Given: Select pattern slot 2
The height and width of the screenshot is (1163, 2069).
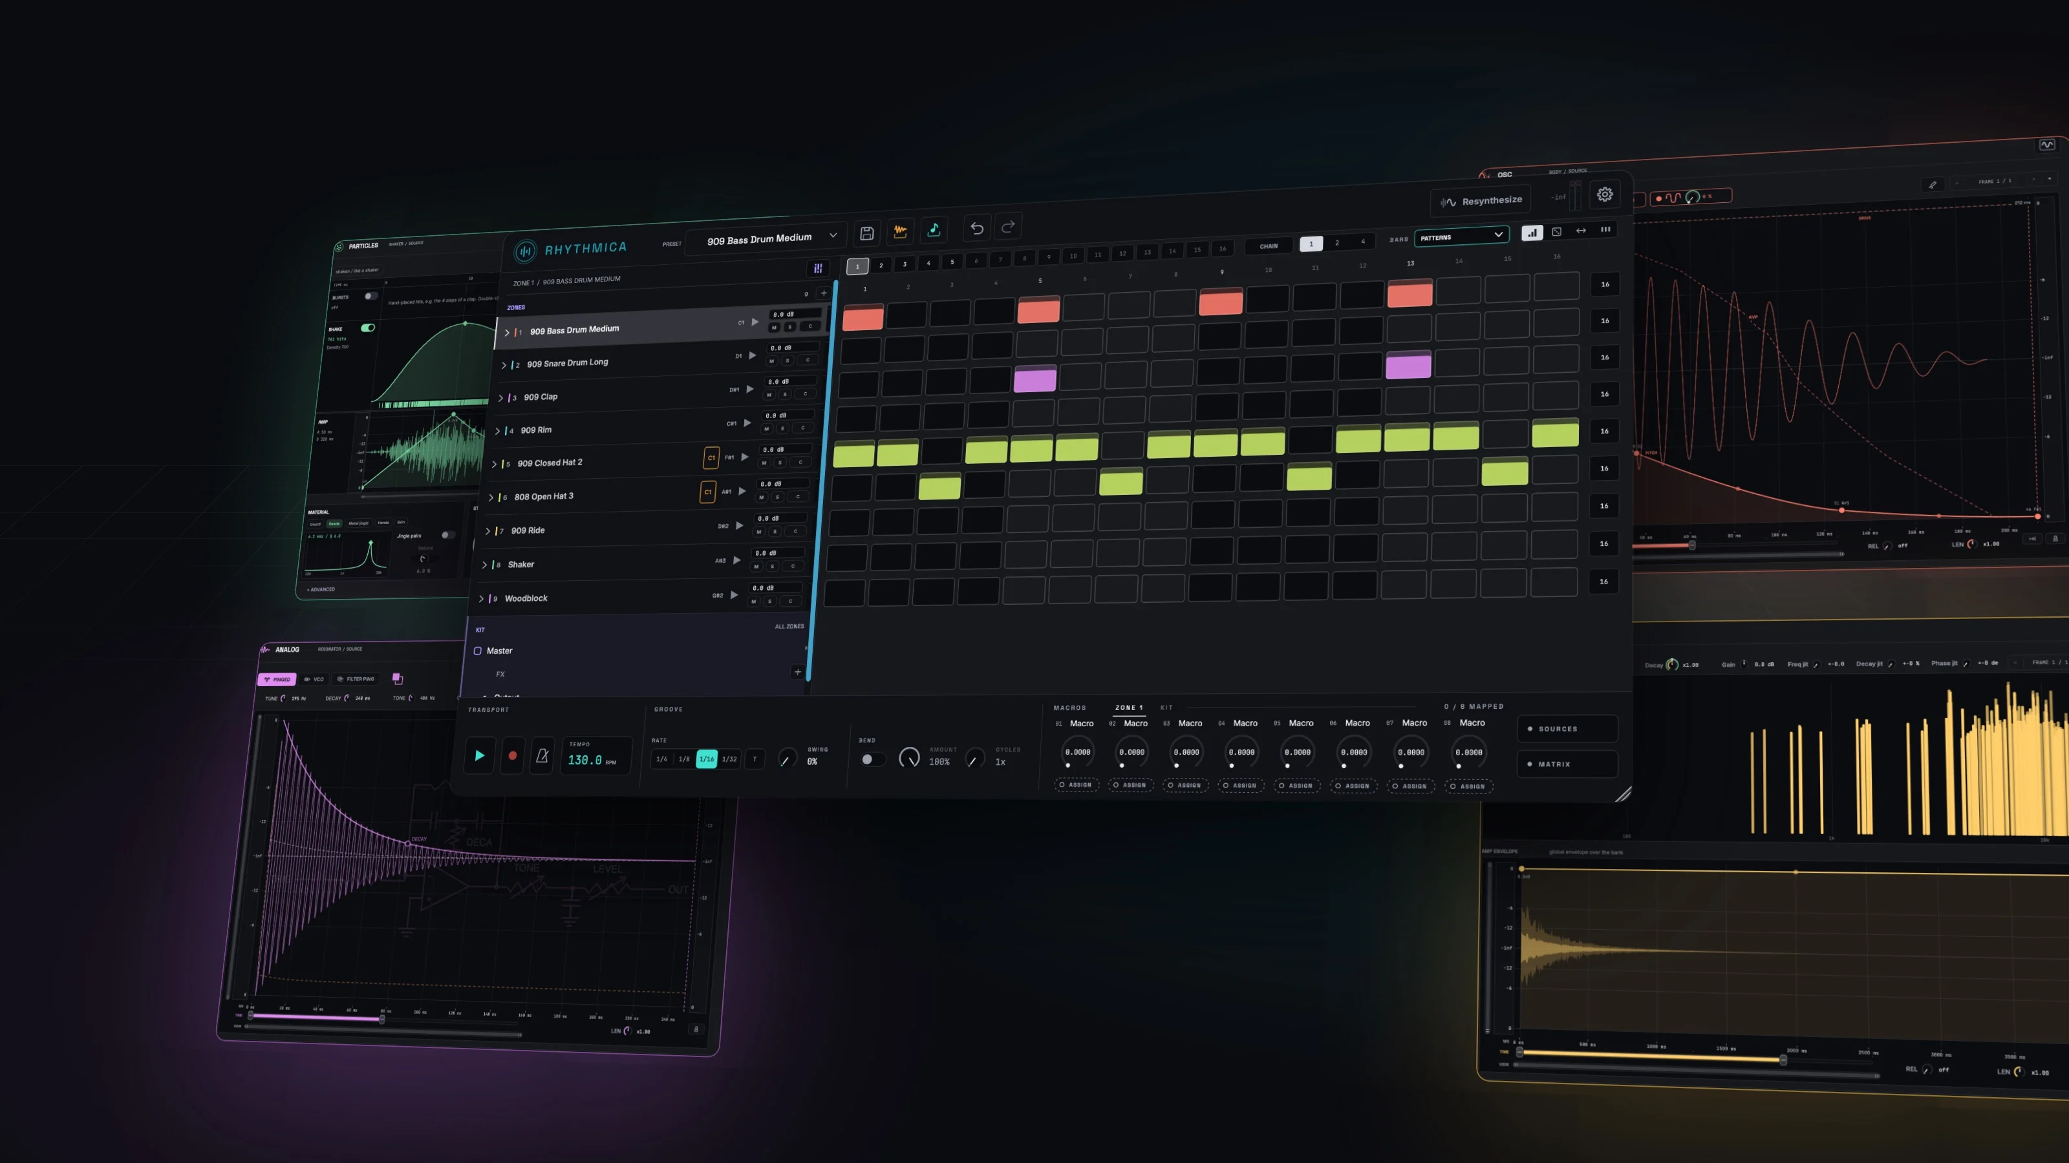Looking at the screenshot, I should [x=880, y=265].
